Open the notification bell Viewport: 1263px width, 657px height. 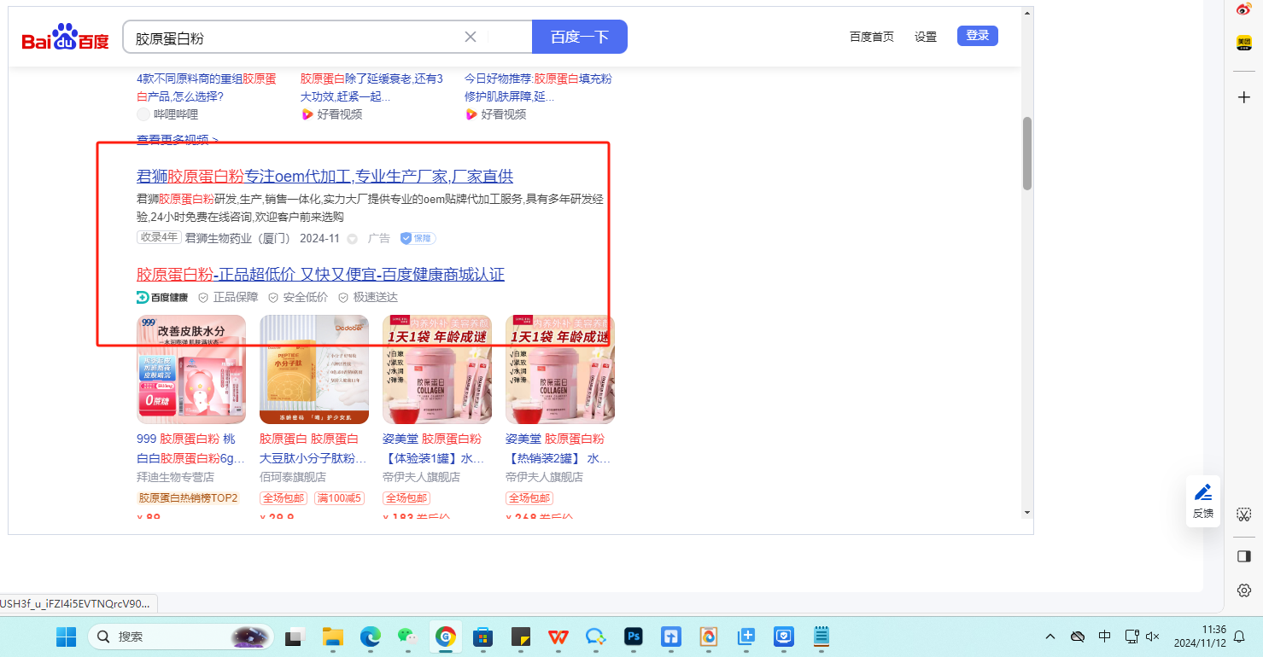[1240, 637]
